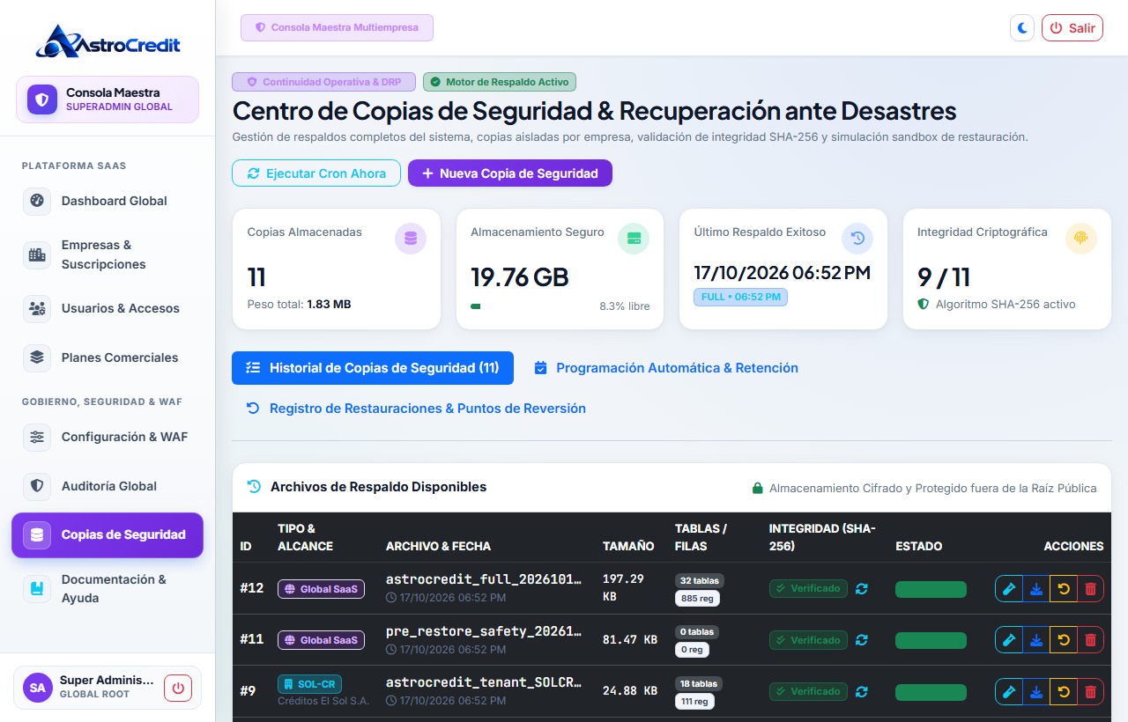Click the SA user avatar
Screen dimensions: 1128x722
pyautogui.click(x=38, y=688)
